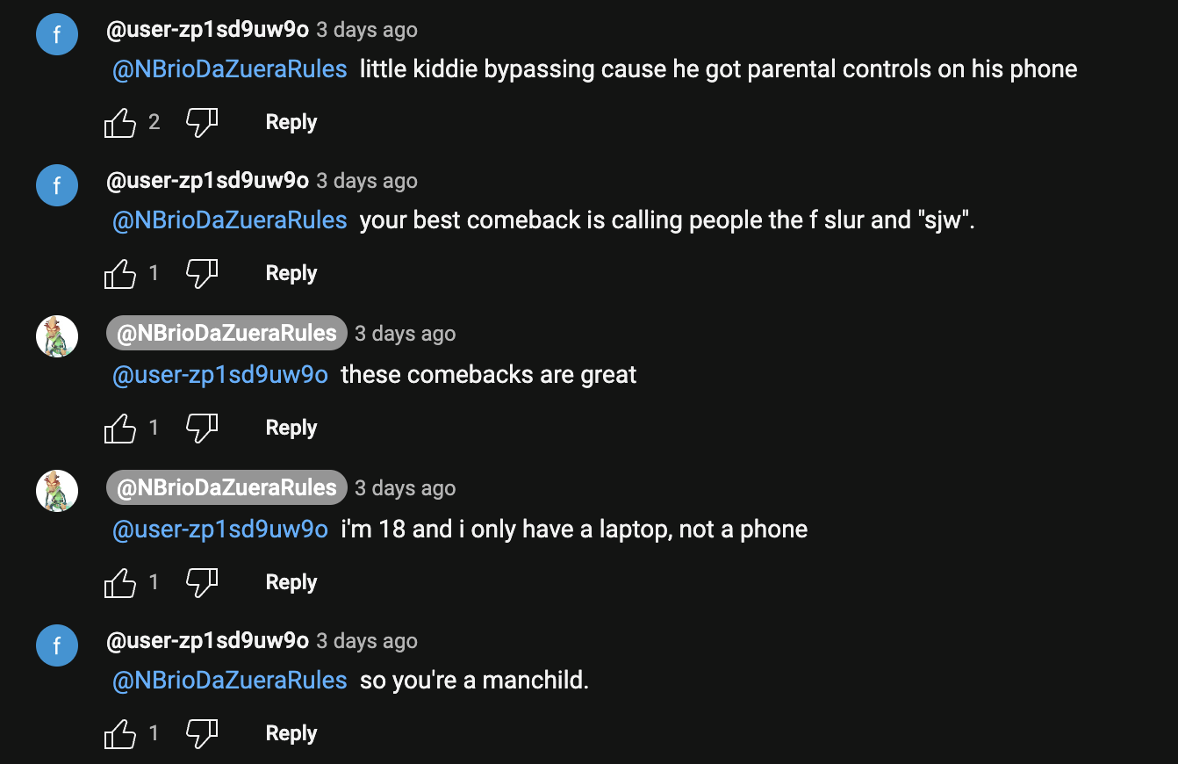This screenshot has width=1178, height=764.
Task: Like the "i'm 18 and i only have a laptop" comment
Action: (120, 583)
